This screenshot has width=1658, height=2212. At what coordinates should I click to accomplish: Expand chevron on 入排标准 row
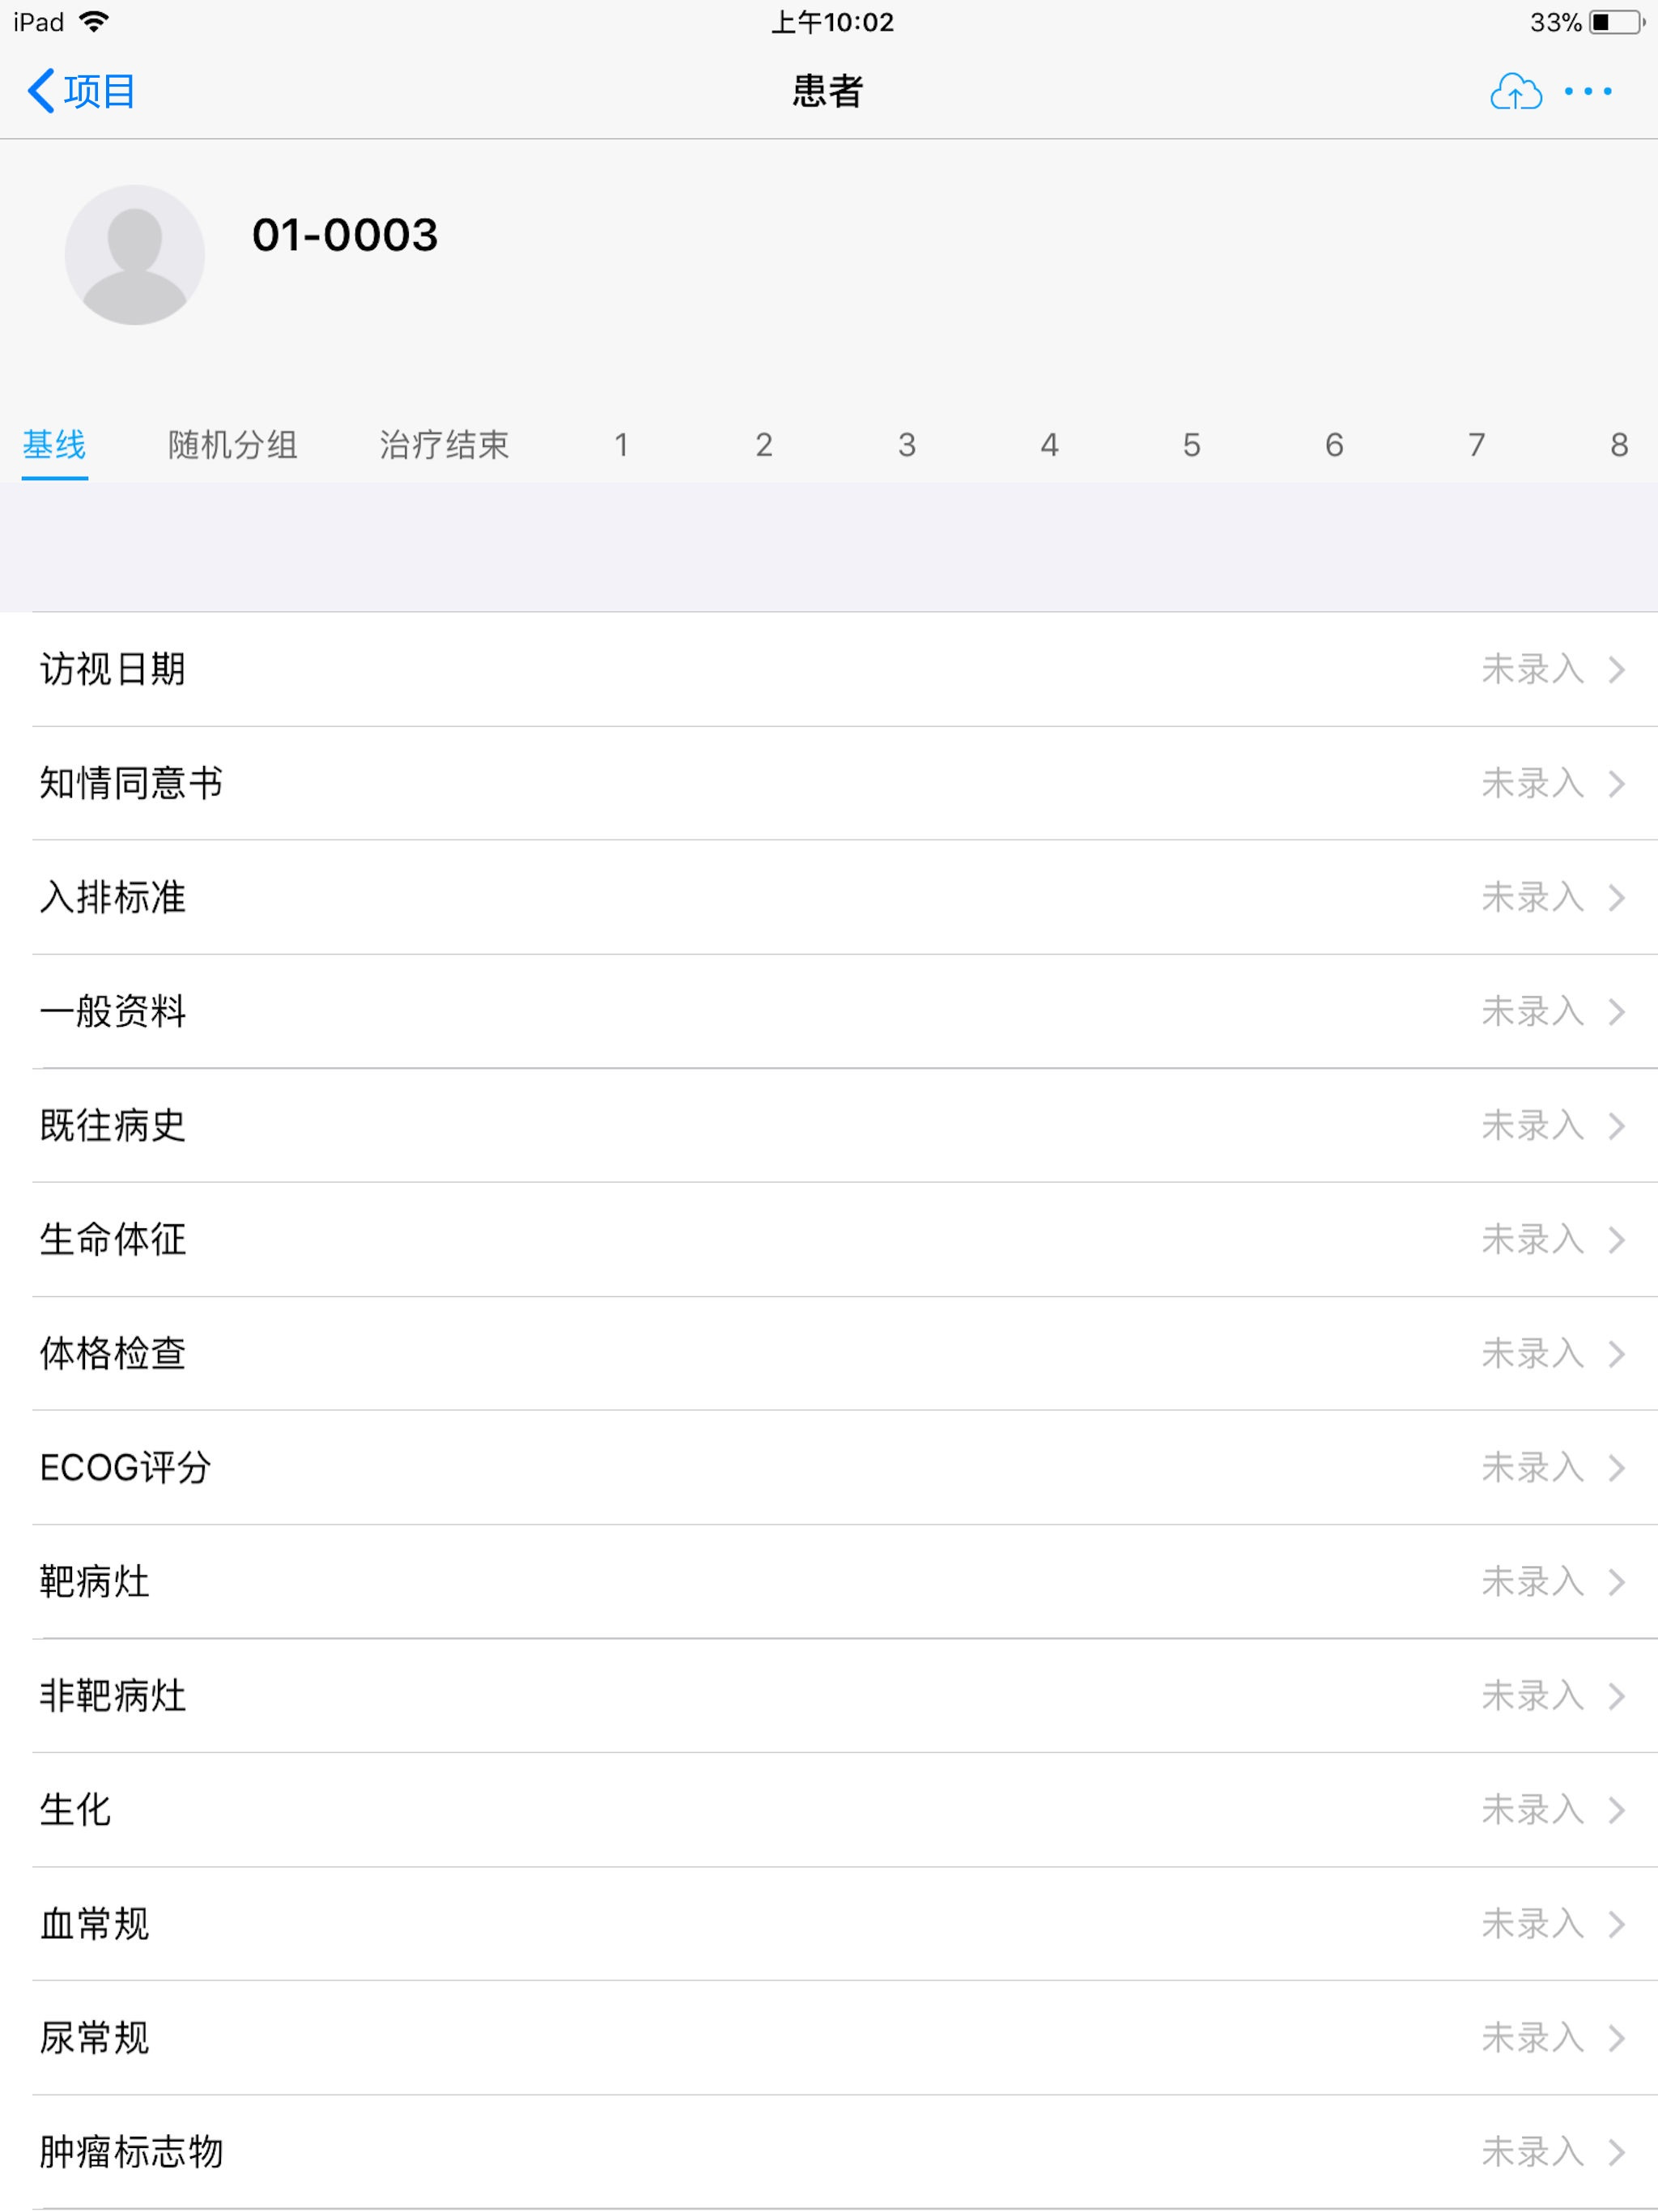[x=1617, y=897]
